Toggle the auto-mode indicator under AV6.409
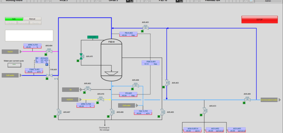Image resolution: width=283 pixels, height=133 pixels. click(244, 103)
